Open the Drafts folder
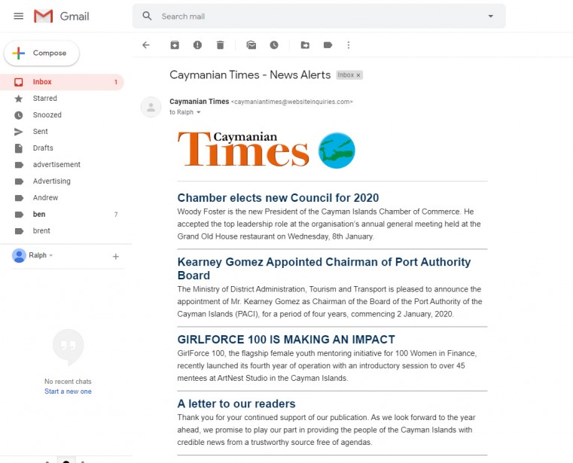 pos(62,148)
